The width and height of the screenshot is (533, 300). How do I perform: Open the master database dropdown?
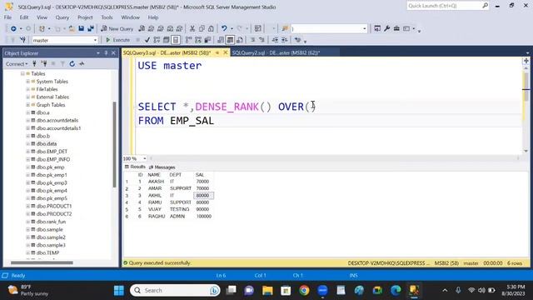tap(95, 40)
